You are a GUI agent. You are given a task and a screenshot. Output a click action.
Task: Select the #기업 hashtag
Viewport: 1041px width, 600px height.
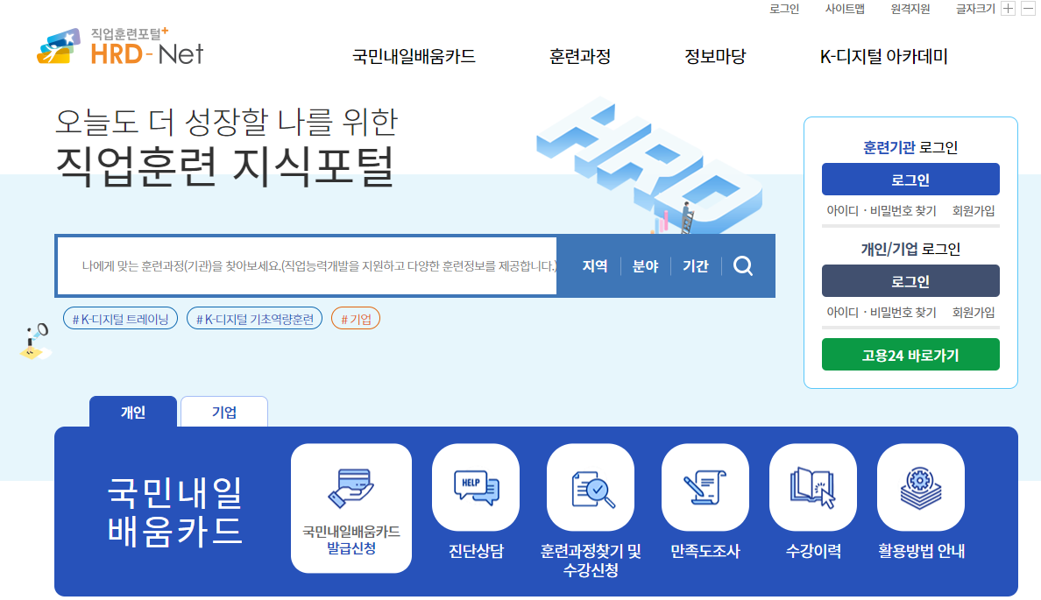click(x=356, y=319)
